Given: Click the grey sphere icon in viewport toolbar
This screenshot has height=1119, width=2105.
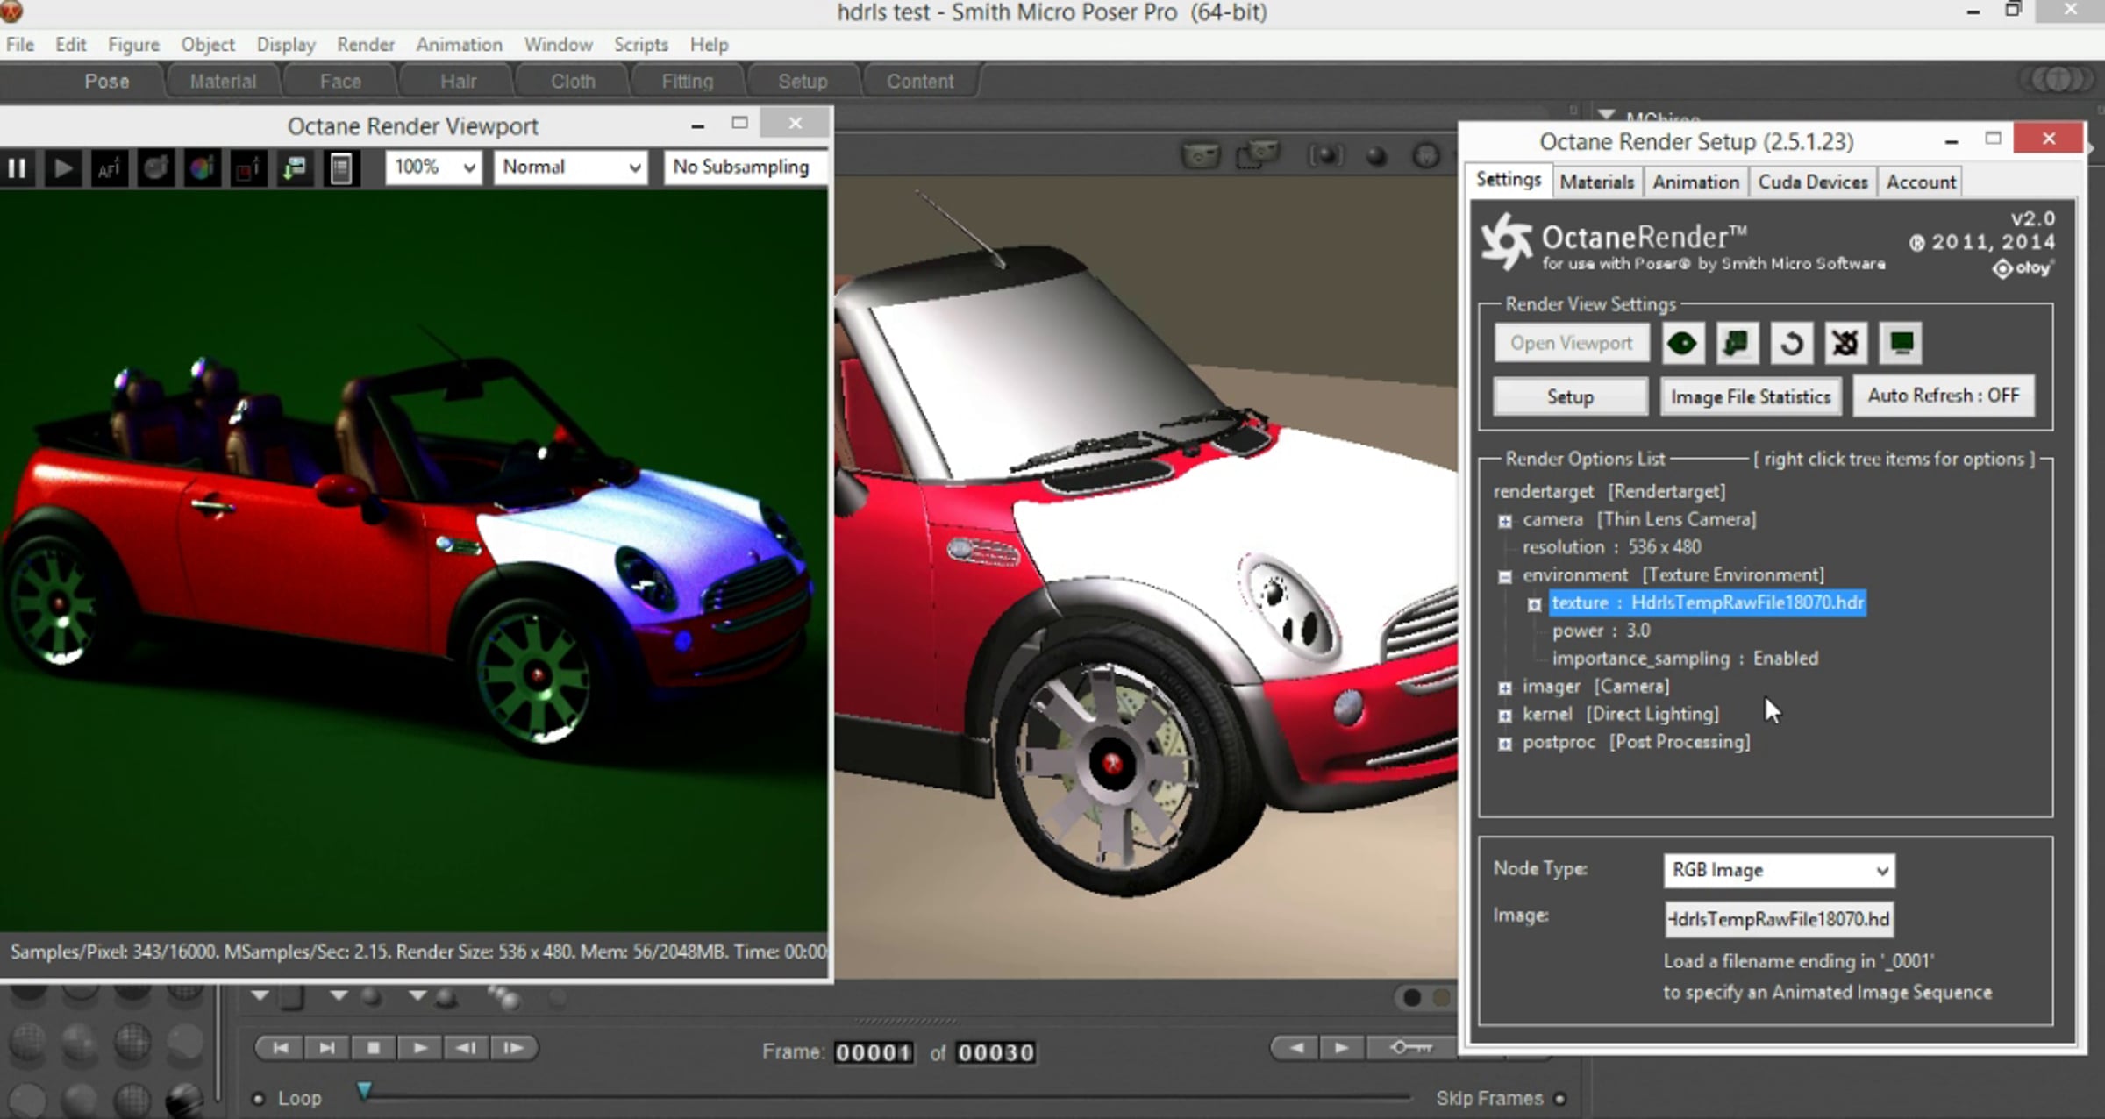Looking at the screenshot, I should pyautogui.click(x=155, y=167).
